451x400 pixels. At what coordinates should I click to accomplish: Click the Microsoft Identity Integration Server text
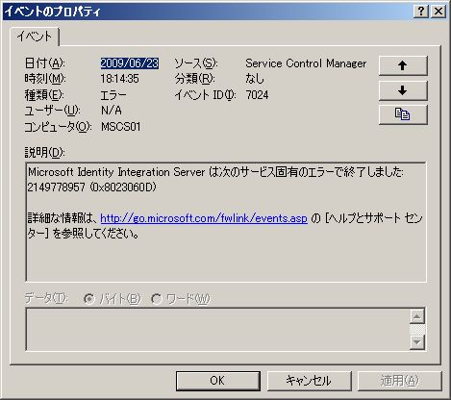click(x=116, y=172)
